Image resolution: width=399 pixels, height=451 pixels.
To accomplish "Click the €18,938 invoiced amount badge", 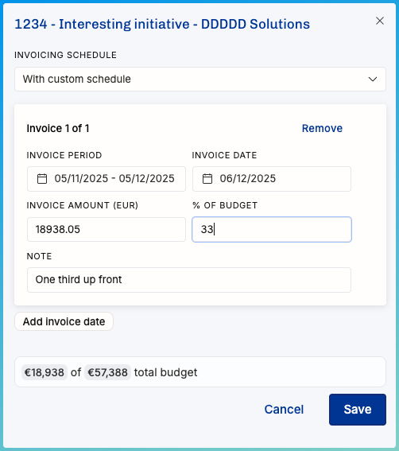I will tap(45, 372).
